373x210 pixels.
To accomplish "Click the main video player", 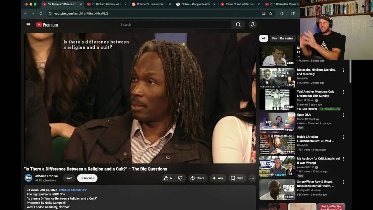I will click(140, 98).
